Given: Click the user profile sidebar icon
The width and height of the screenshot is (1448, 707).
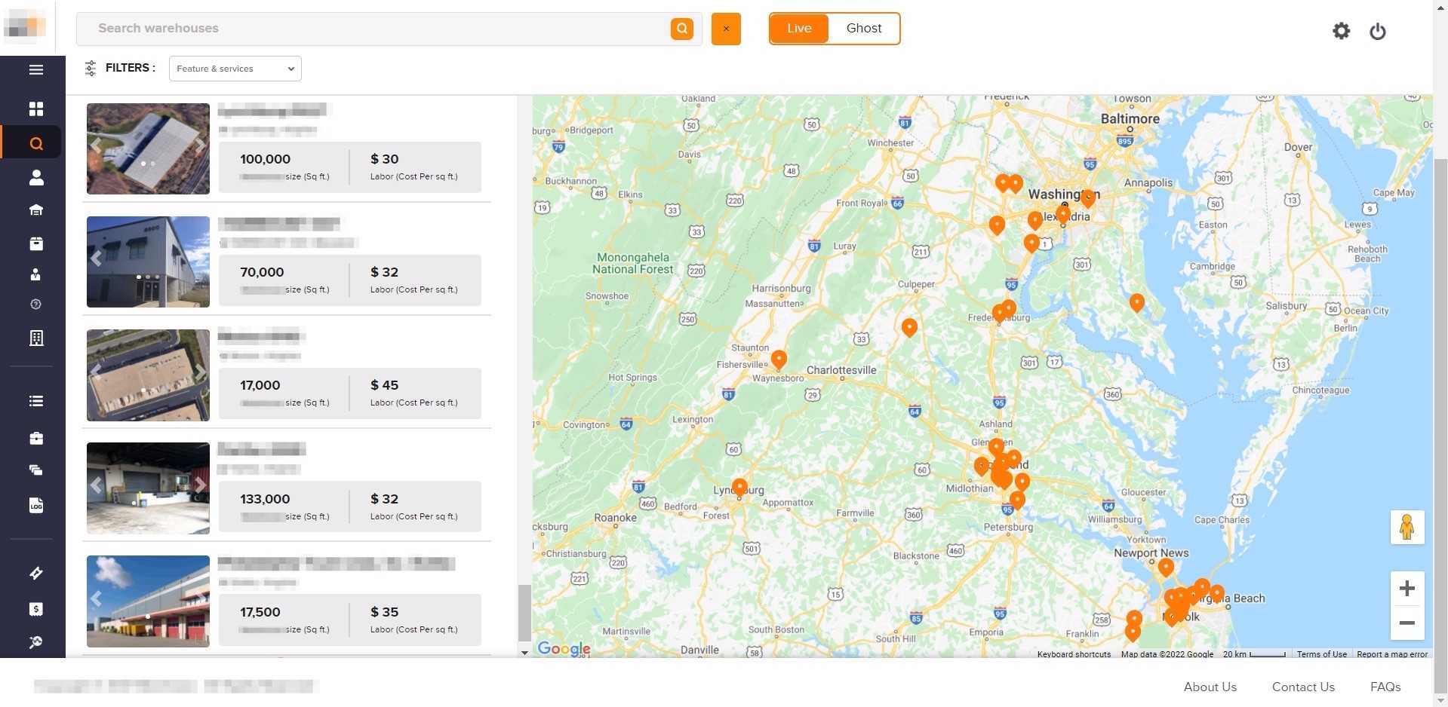Looking at the screenshot, I should [35, 178].
